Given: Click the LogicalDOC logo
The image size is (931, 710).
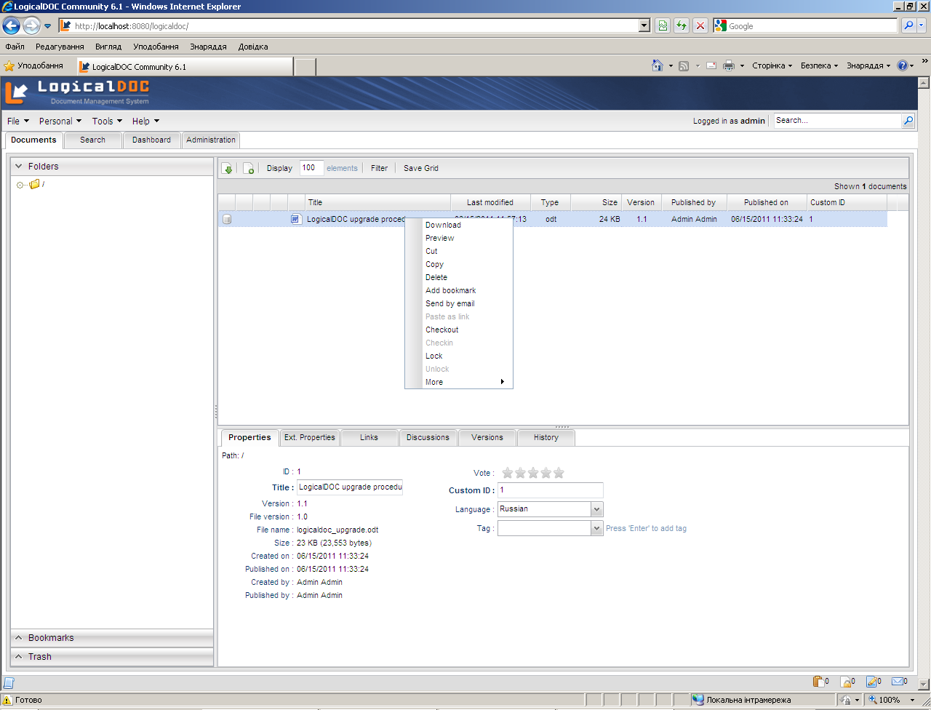Looking at the screenshot, I should 77,92.
